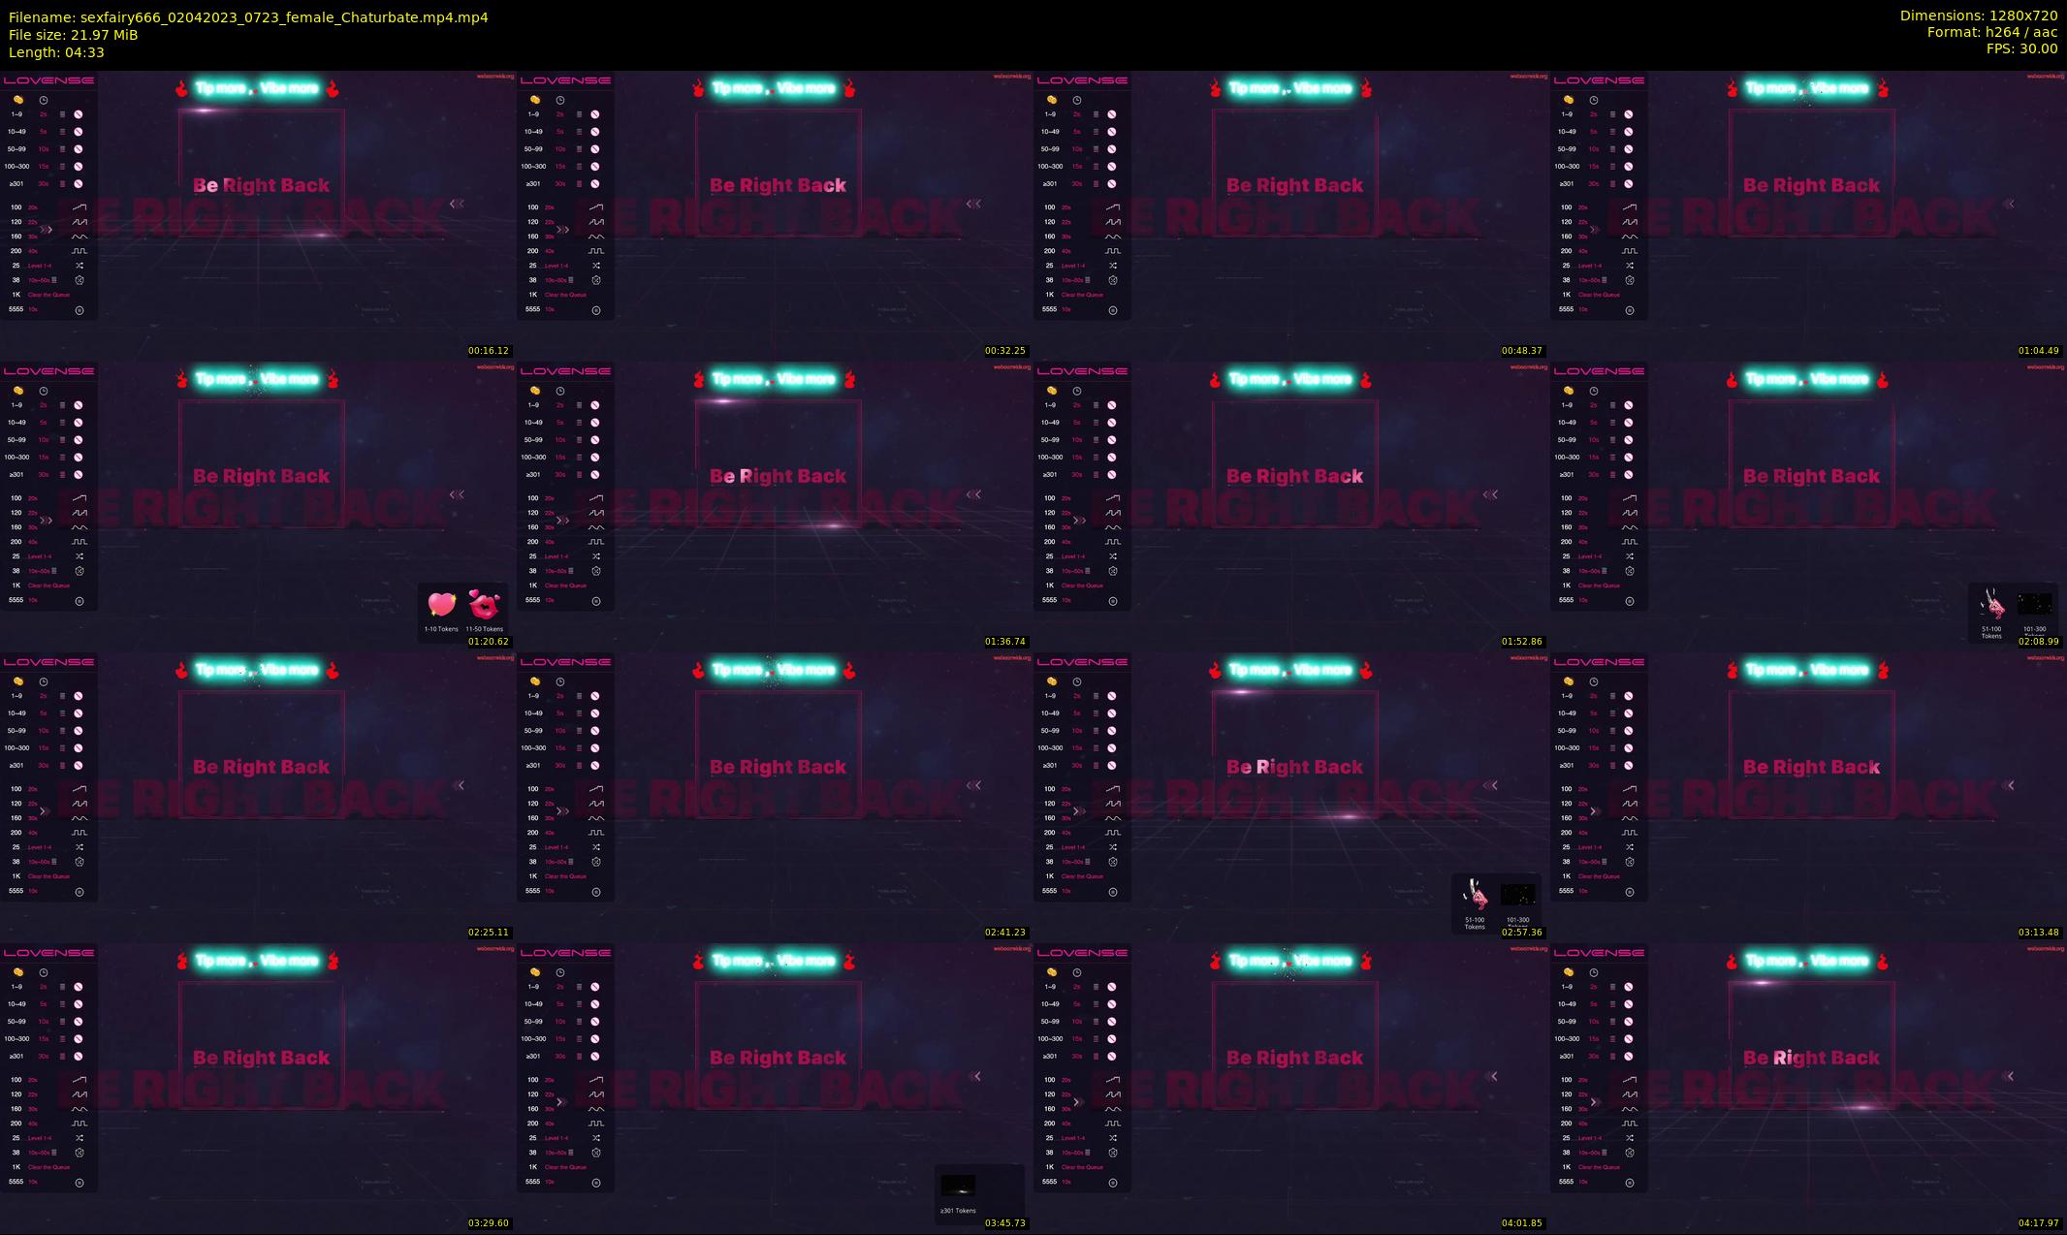Click the shuffle icon in the 00:48.37 frame
2067x1235 pixels.
click(x=1113, y=266)
